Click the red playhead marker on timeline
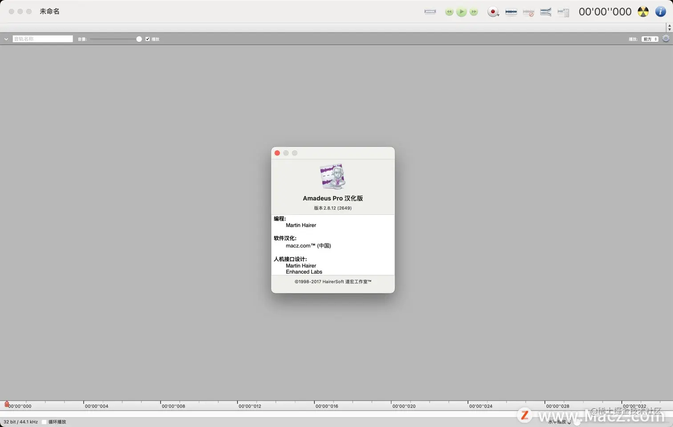673x427 pixels. 7,404
